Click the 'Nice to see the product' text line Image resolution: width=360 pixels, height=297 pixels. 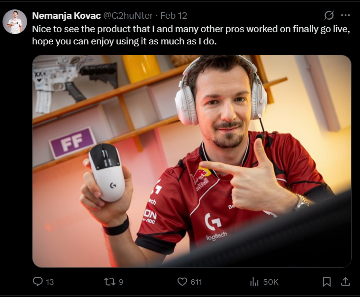tap(191, 29)
